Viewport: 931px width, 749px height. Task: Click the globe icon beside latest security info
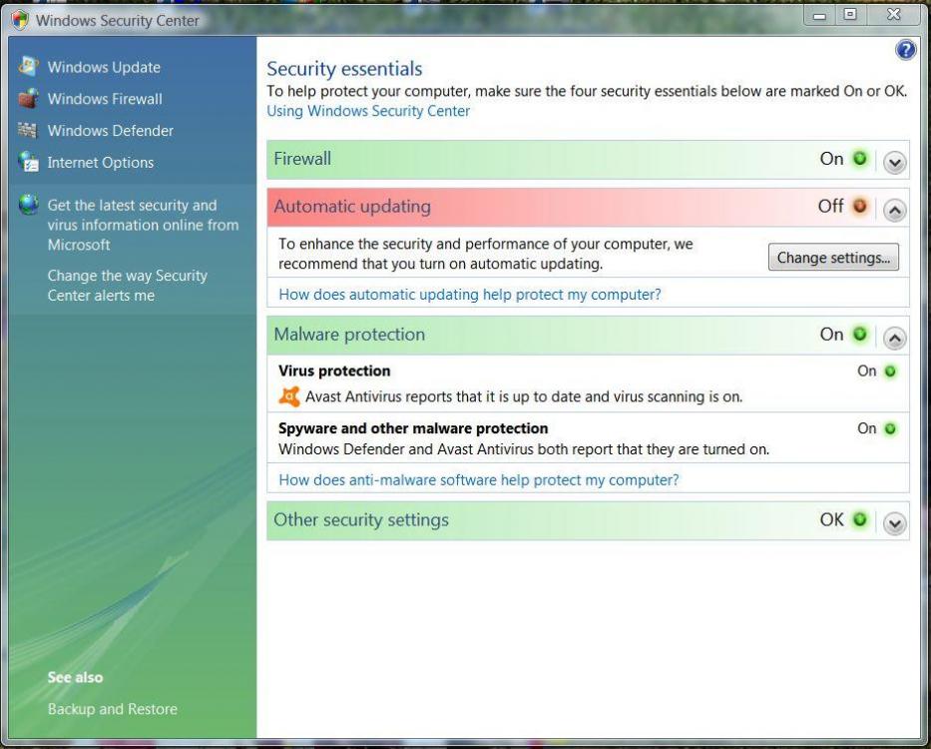[x=28, y=205]
